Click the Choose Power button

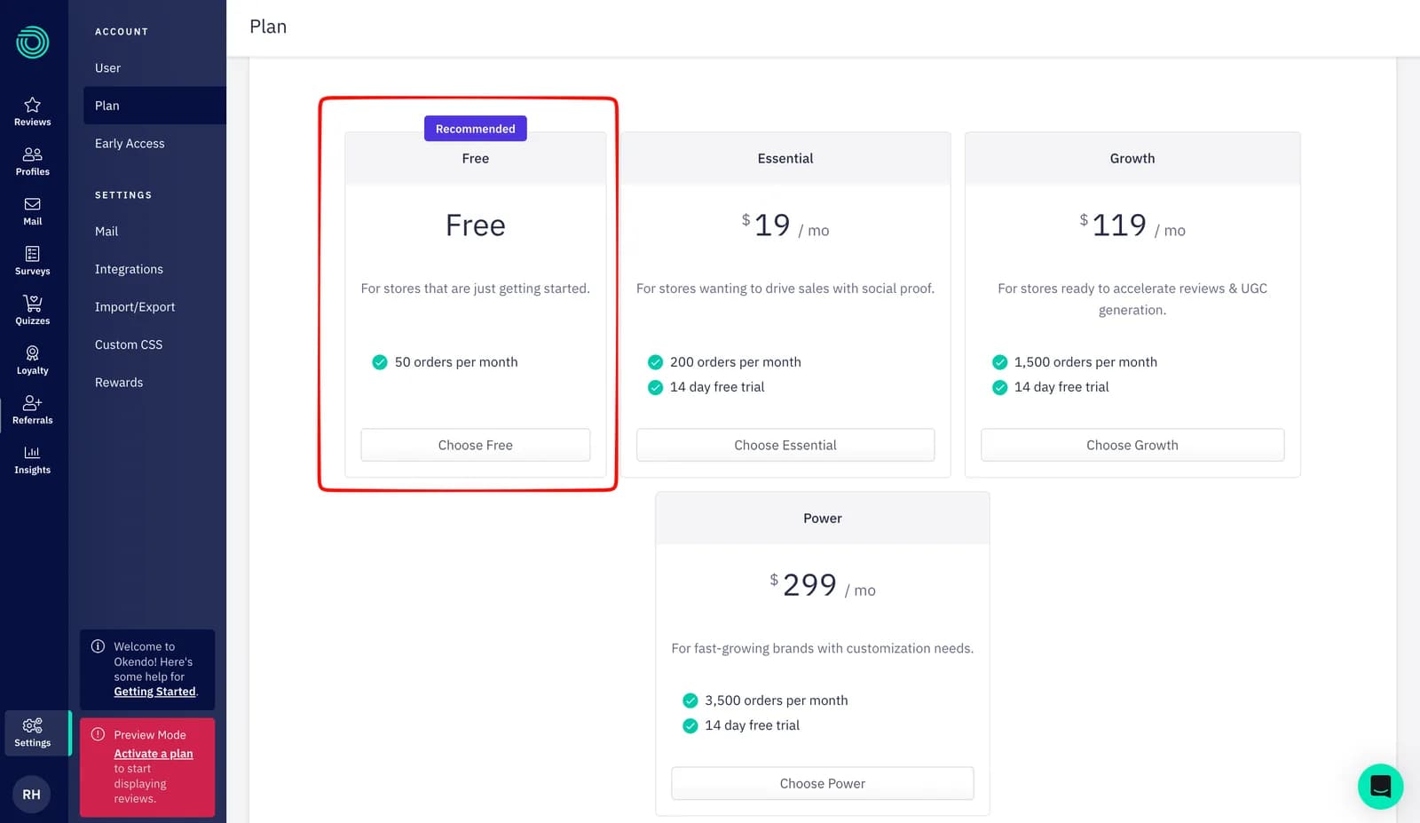(x=823, y=783)
